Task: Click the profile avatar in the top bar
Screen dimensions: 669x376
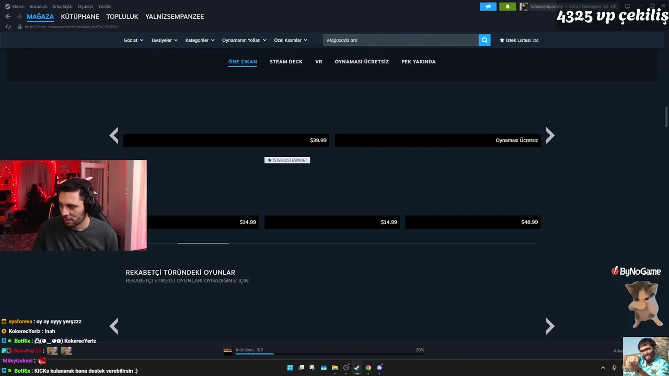Action: click(523, 7)
